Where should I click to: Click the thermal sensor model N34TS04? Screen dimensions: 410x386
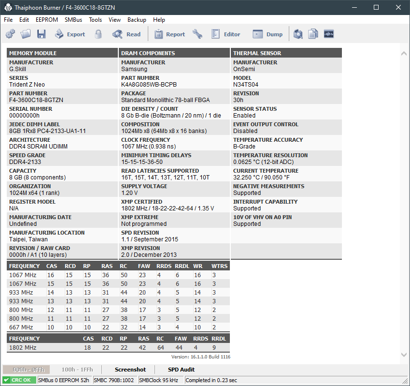coord(245,85)
